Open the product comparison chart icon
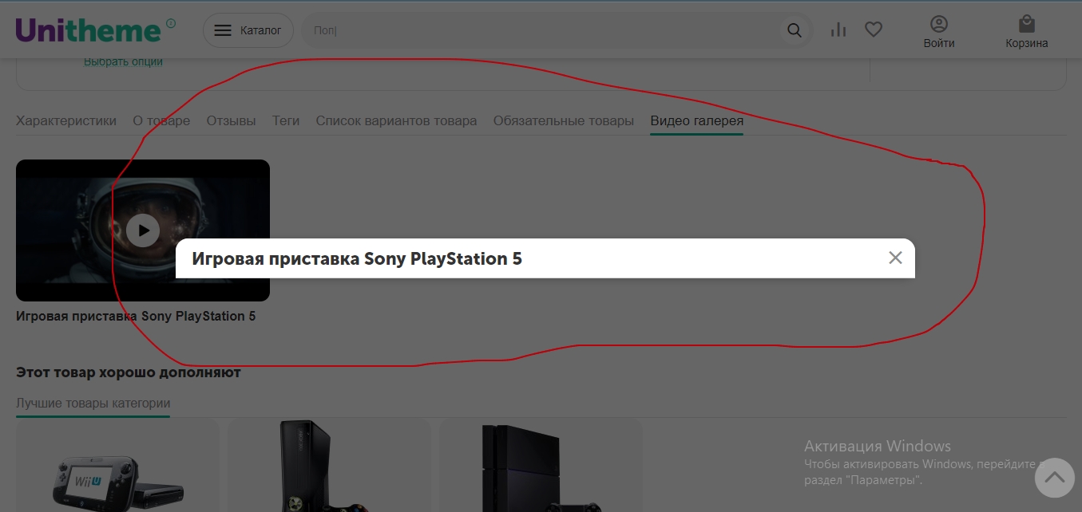The height and width of the screenshot is (512, 1082). 838,30
